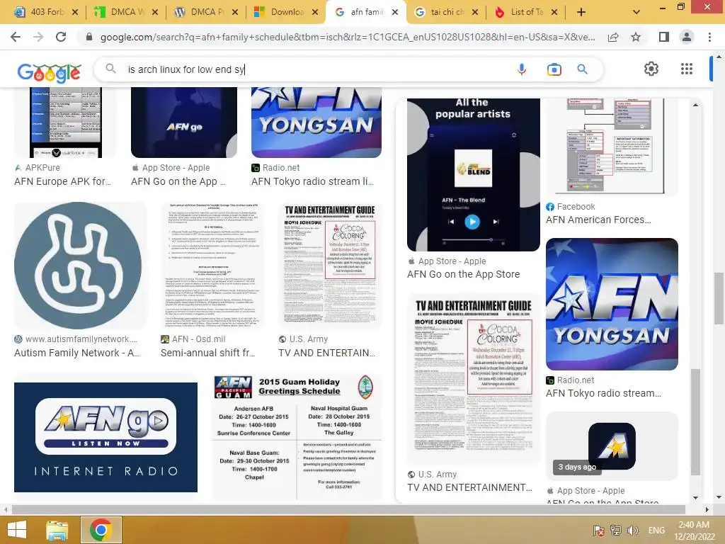Screen dimensions: 725x544
Task: Close the List of Ta tab
Action: 554,12
